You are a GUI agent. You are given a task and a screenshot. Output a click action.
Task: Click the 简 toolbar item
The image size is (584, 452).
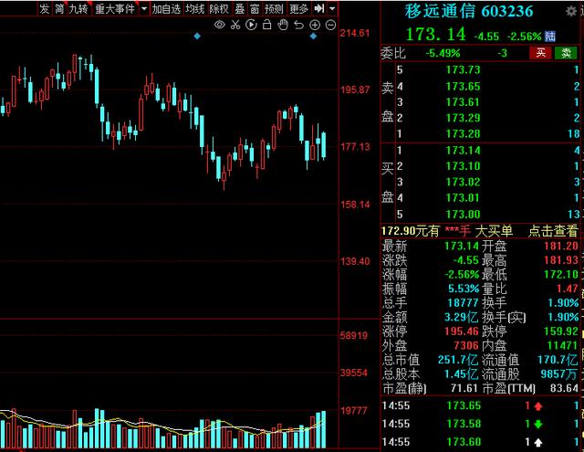(x=59, y=8)
